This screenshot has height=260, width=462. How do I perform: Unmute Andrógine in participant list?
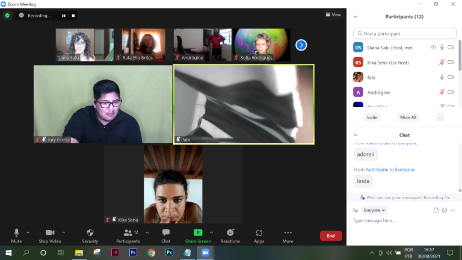coord(442,92)
